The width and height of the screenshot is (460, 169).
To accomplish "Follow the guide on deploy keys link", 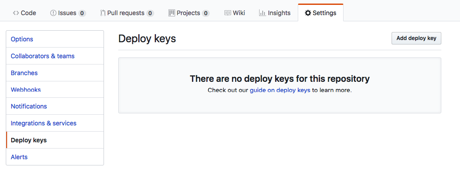I will coord(280,90).
